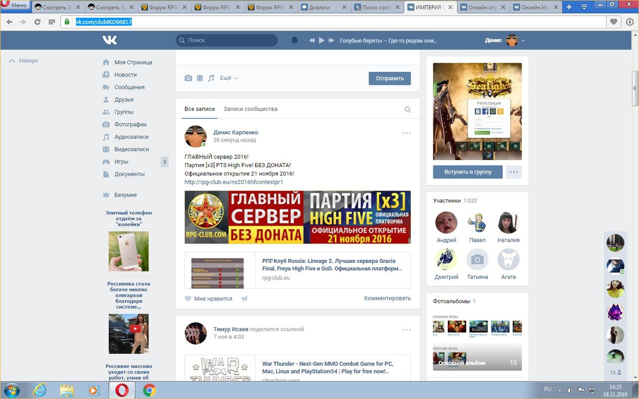Screen dimensions: 639x399
Task: Play the music track in header
Action: point(321,40)
